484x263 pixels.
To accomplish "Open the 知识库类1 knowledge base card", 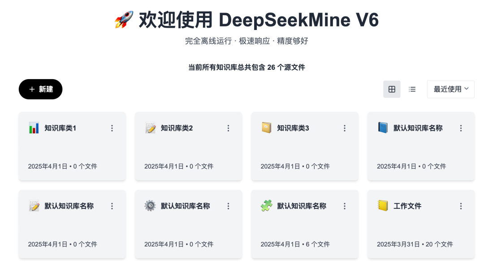I will (60, 128).
